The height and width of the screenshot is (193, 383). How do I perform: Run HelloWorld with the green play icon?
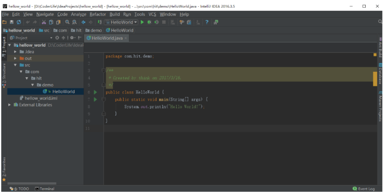142,22
